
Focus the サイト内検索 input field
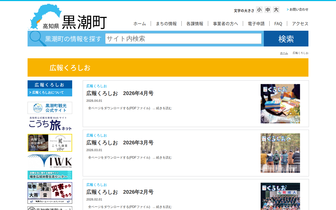(183, 39)
